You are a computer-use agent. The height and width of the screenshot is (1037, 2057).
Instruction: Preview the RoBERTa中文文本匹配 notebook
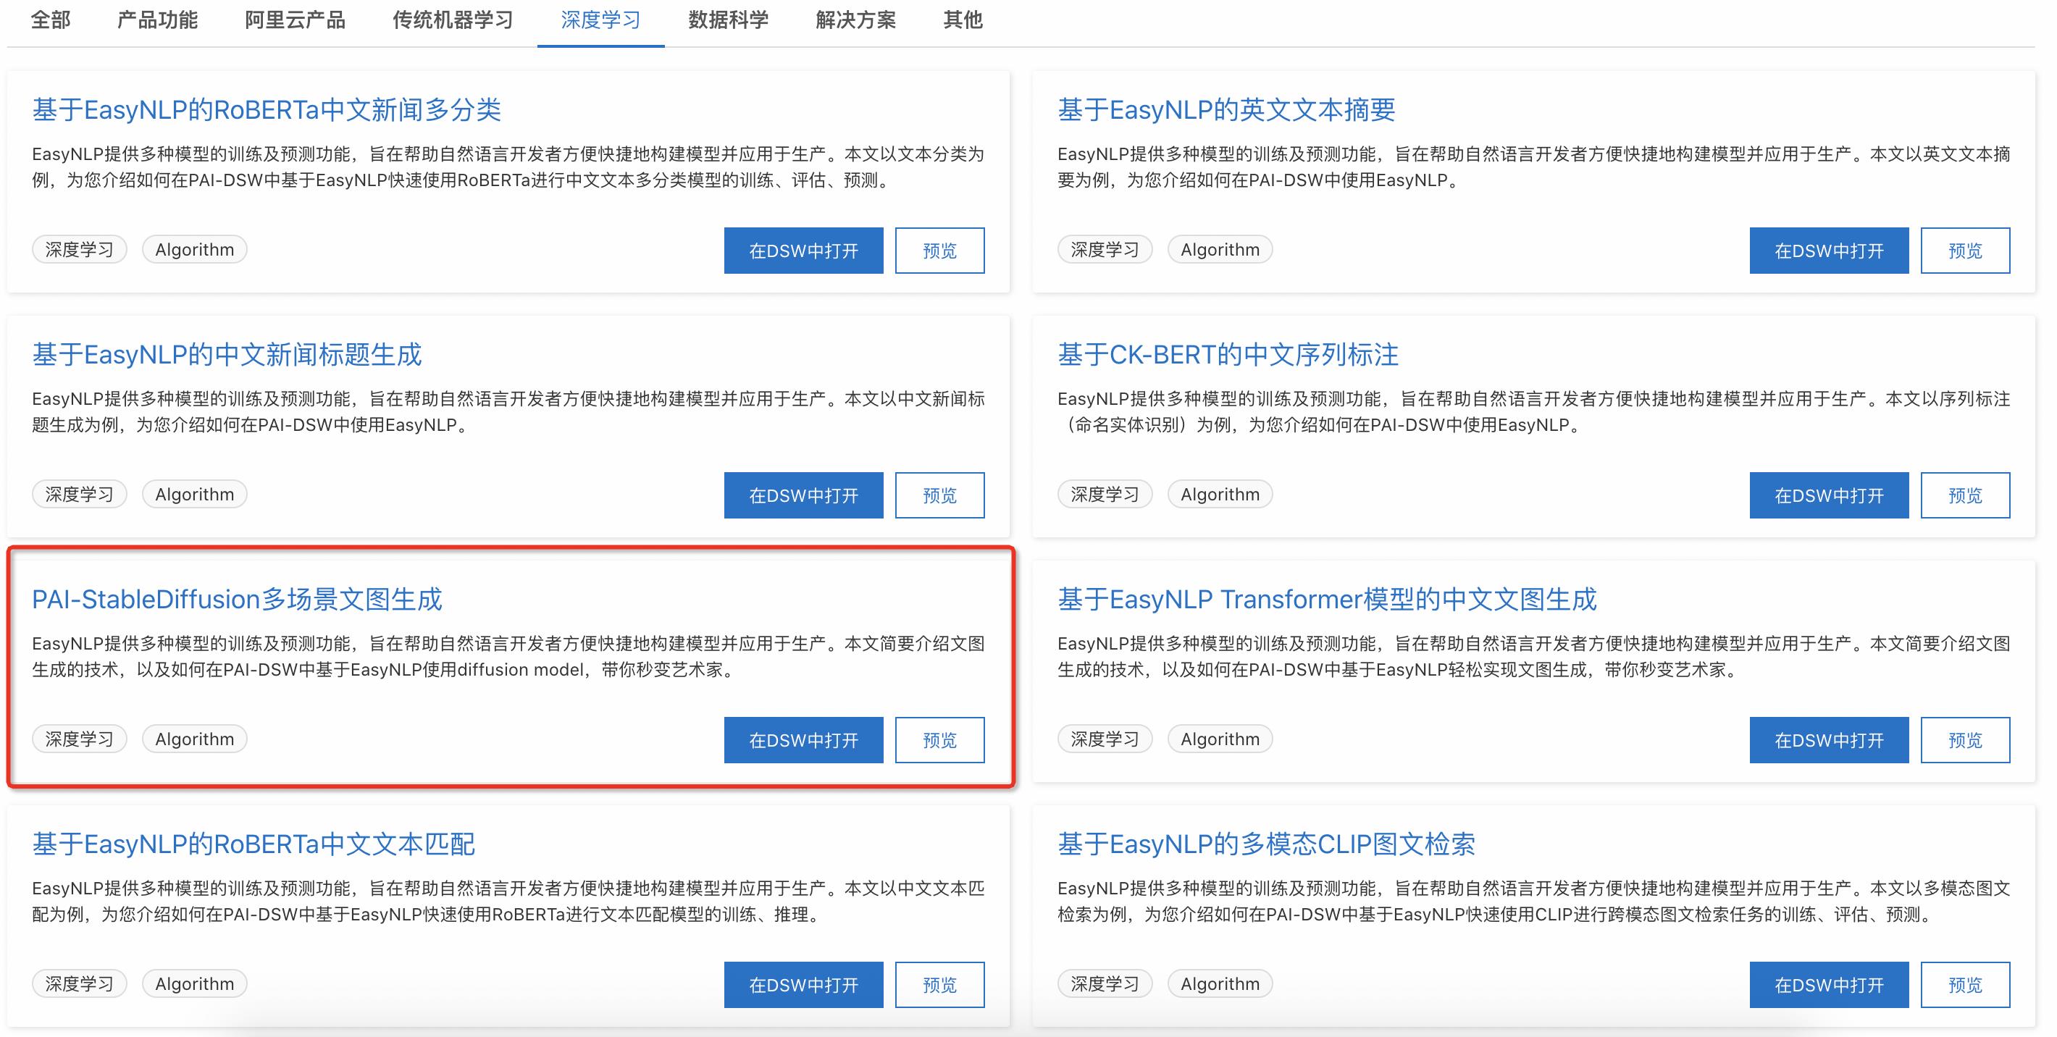pyautogui.click(x=940, y=984)
